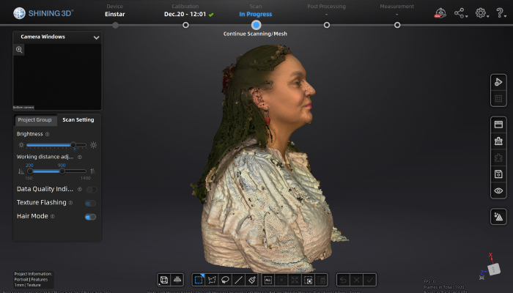
Task: Select the lasso selection tool
Action: tap(225, 280)
